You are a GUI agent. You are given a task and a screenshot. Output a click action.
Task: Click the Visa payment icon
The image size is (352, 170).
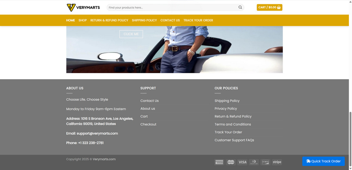[242, 162]
